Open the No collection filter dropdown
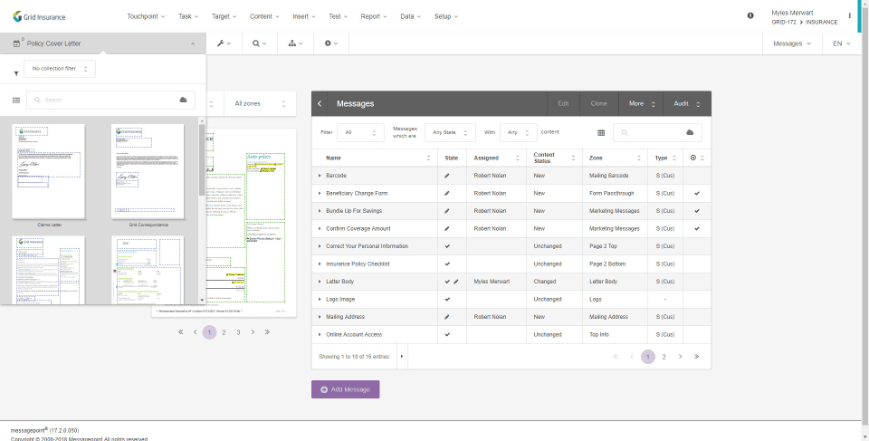 coord(60,69)
